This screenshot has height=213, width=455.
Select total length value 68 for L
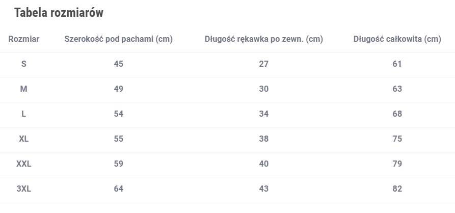tap(397, 114)
